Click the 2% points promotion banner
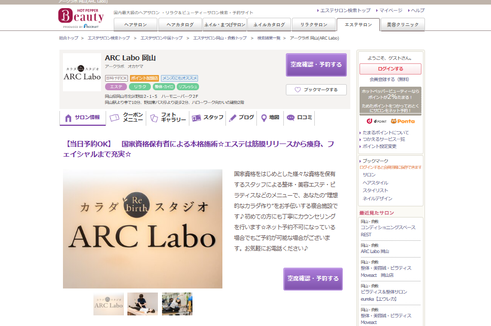Image resolution: width=491 pixels, height=326 pixels. [x=390, y=101]
